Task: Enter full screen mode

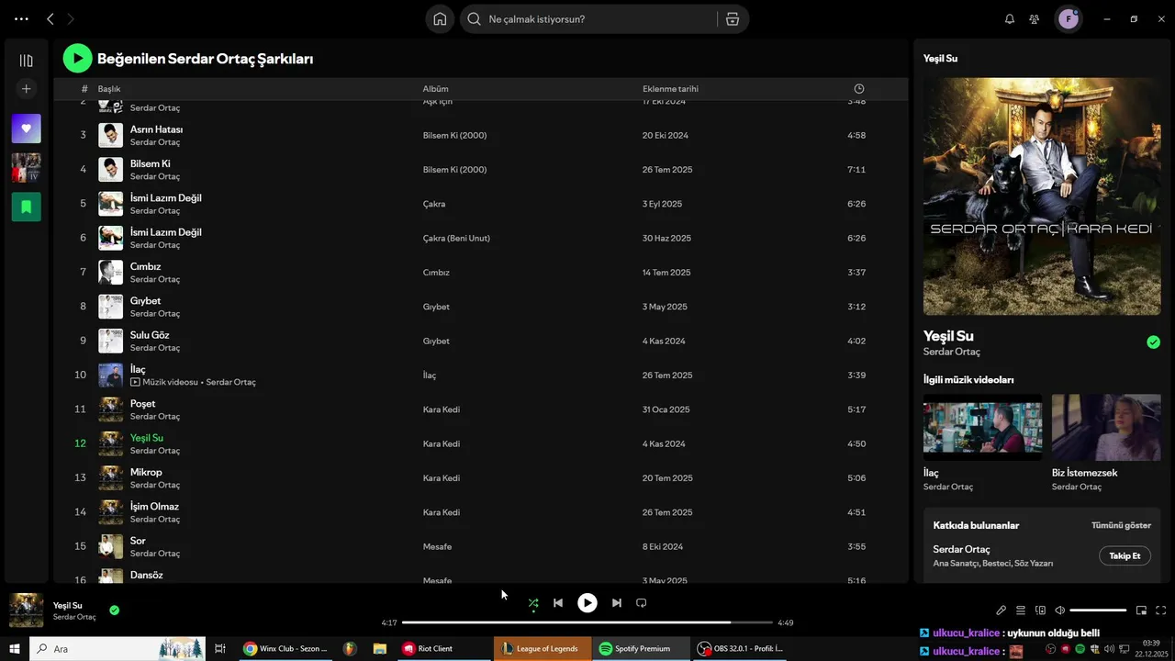Action: (x=1160, y=611)
